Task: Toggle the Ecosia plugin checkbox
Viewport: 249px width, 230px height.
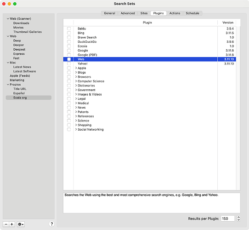Action: tap(69, 46)
